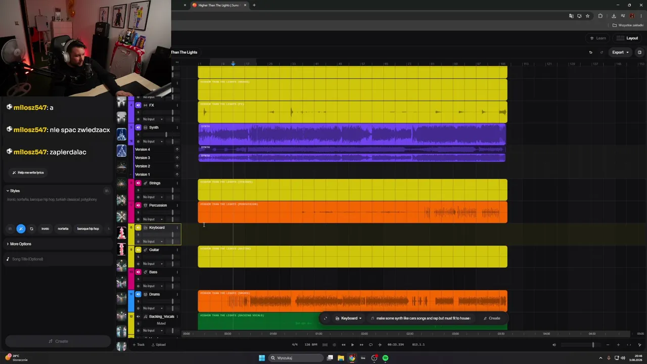
Task: Promote Version 2 with its arrow icon
Action: (x=177, y=166)
